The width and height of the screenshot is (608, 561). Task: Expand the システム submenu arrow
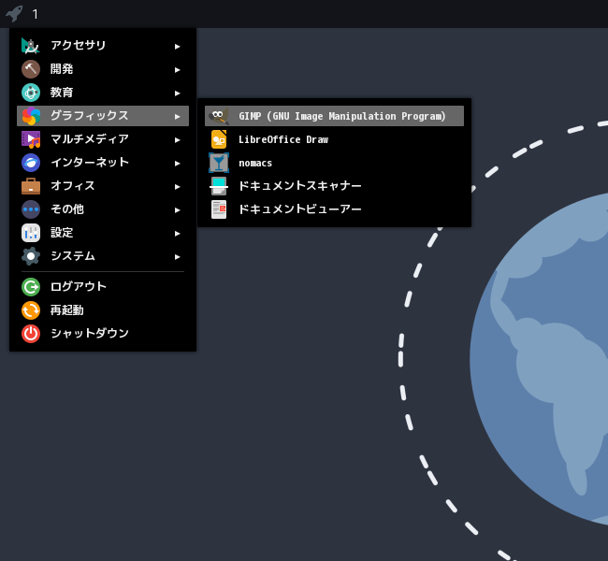[177, 256]
